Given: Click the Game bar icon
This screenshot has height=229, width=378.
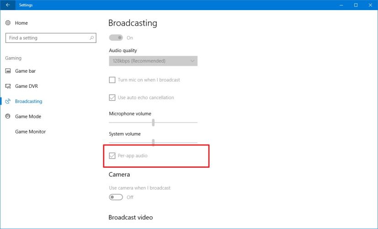Looking at the screenshot, I should click(8, 71).
